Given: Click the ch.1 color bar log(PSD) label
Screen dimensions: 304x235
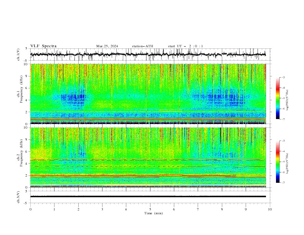Looking at the screenshot, I should point(287,100).
